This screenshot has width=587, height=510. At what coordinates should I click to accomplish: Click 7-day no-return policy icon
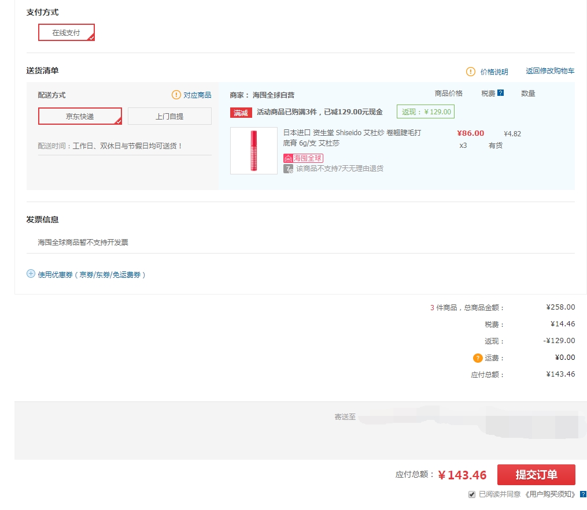pyautogui.click(x=288, y=169)
